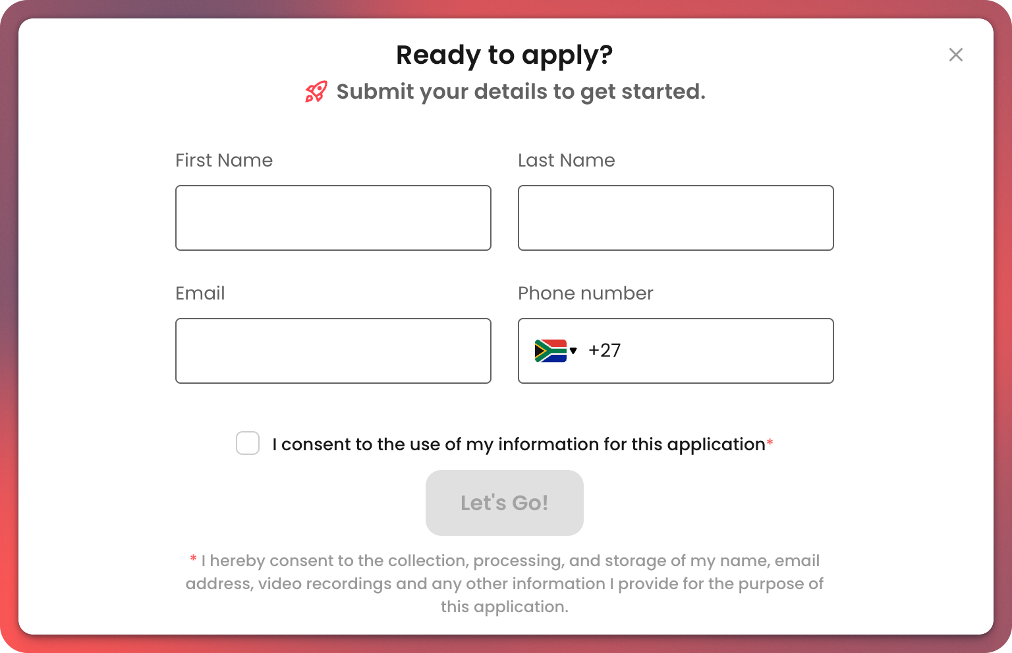Open the country code dropdown arrow
1012x653 pixels.
pos(573,351)
